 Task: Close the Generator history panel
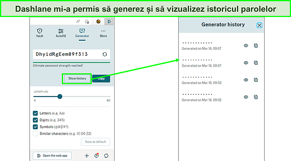coord(259,25)
